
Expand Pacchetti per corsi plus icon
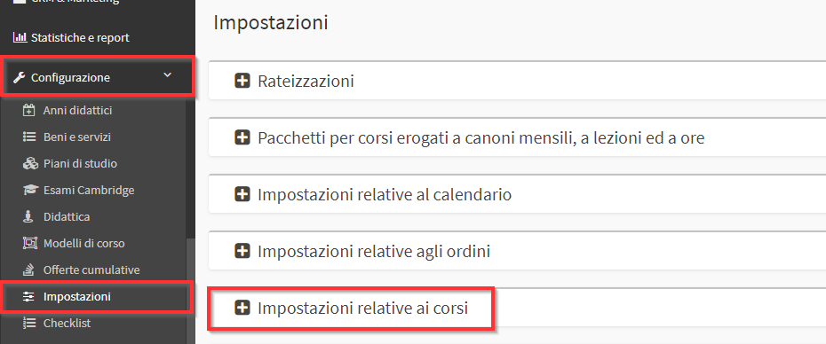242,137
